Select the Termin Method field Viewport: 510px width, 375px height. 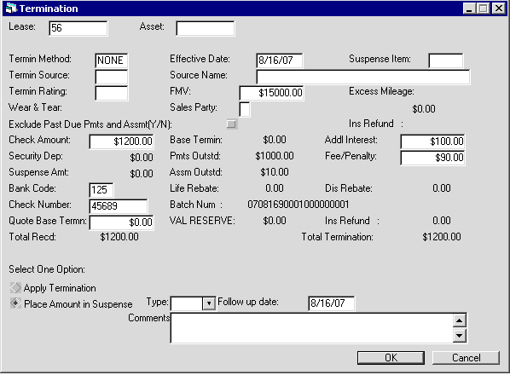click(x=111, y=61)
